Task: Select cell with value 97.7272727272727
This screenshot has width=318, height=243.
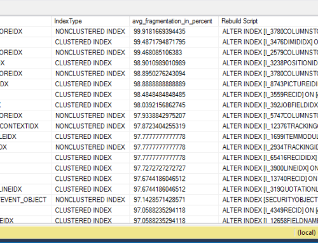Action: tap(174, 168)
